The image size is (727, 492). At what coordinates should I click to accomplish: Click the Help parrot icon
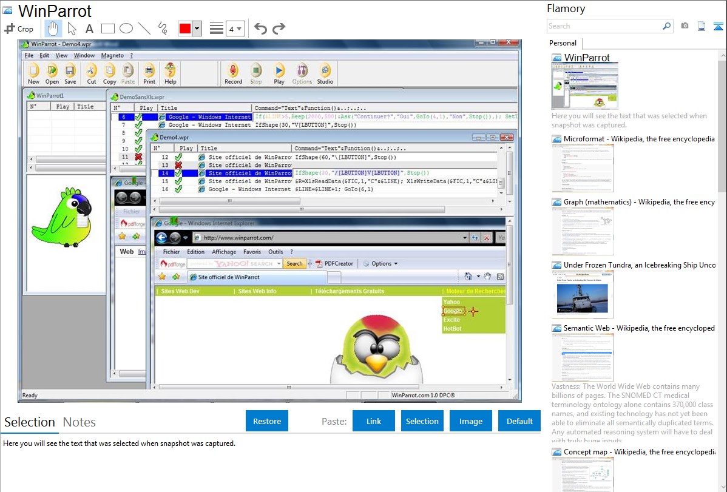(x=170, y=74)
